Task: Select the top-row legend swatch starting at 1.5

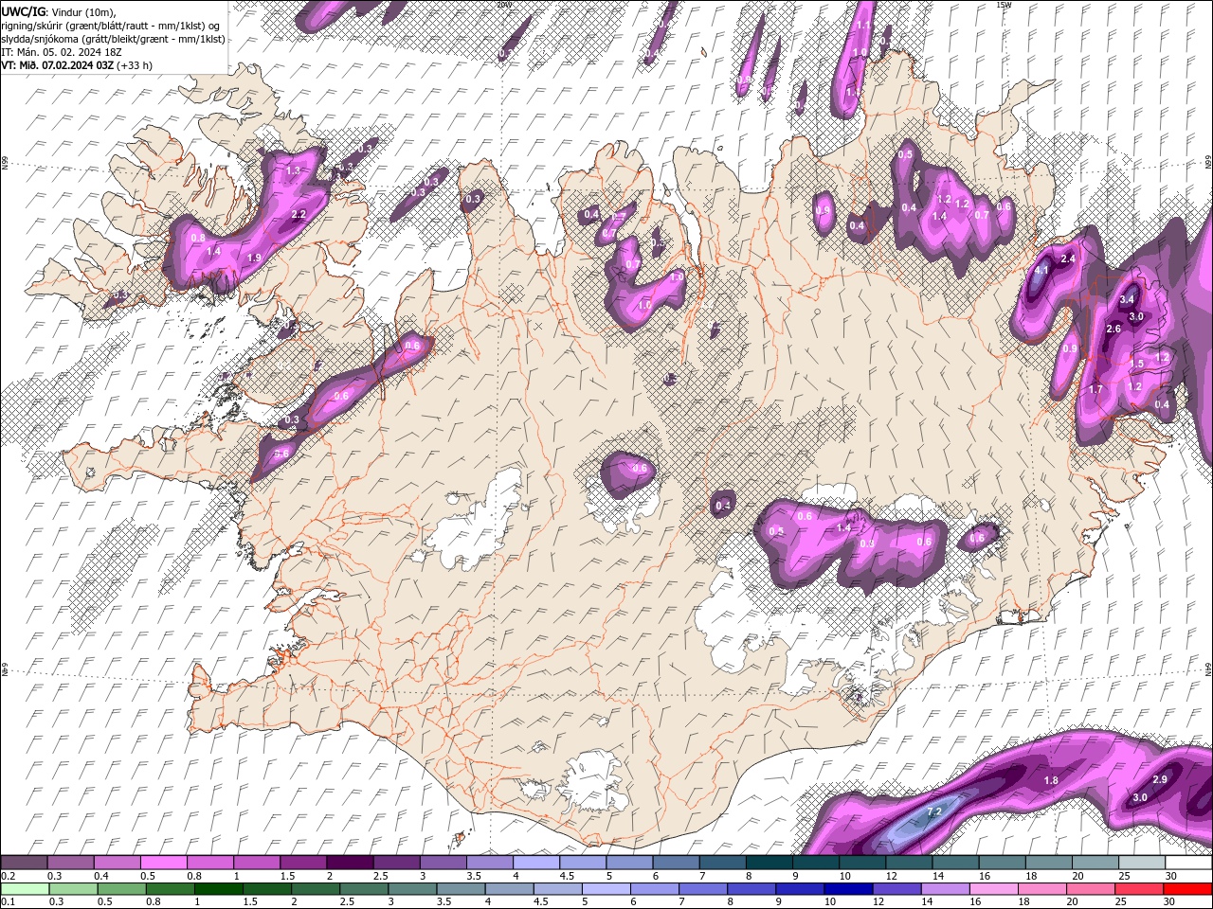Action: 302,863
